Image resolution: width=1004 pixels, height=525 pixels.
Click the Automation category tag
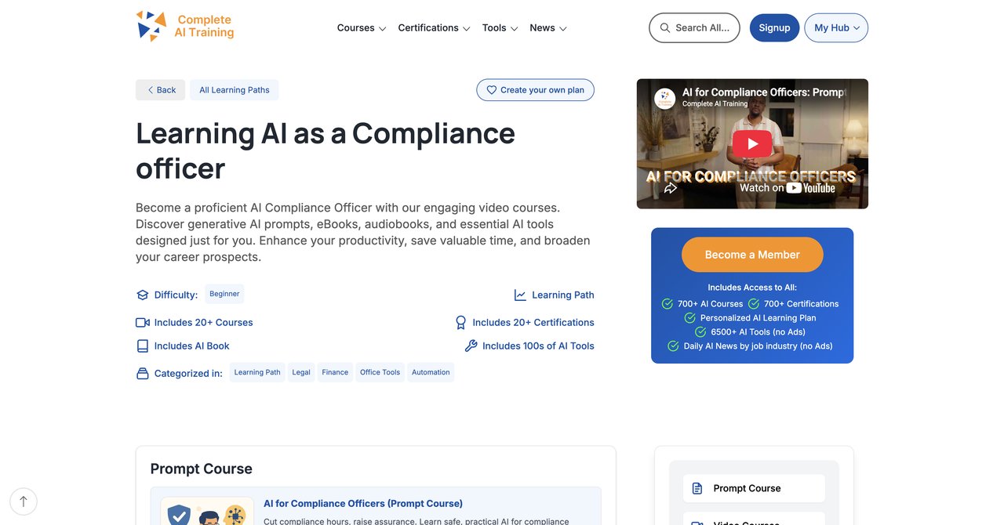click(431, 372)
